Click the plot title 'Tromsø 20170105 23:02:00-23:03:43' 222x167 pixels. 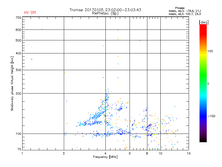pos(105,10)
